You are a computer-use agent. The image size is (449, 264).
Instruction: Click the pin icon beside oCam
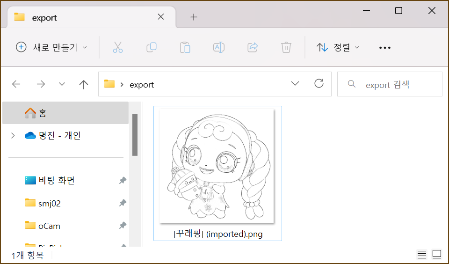123,226
